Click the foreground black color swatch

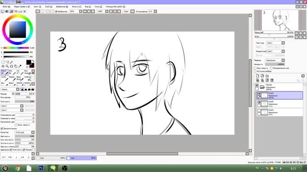coord(29,62)
